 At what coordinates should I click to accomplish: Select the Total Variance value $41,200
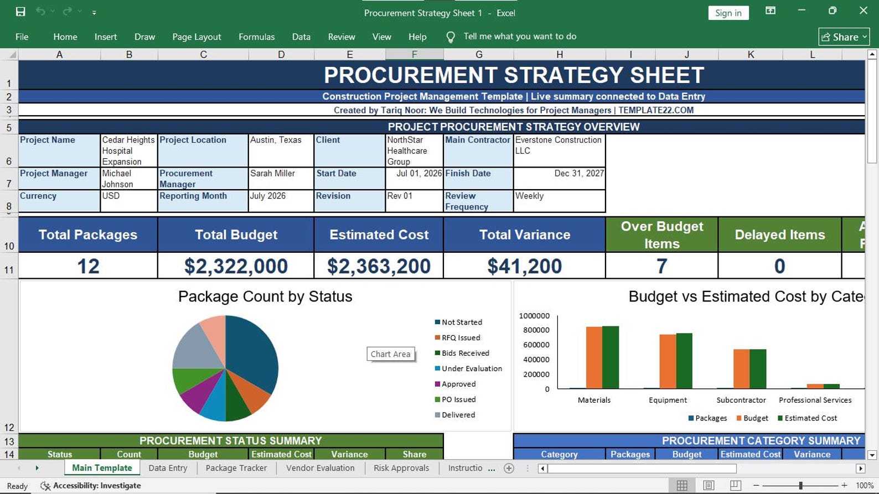click(524, 266)
